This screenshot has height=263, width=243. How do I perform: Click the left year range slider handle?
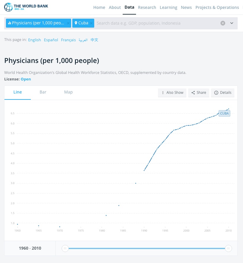tap(65, 248)
